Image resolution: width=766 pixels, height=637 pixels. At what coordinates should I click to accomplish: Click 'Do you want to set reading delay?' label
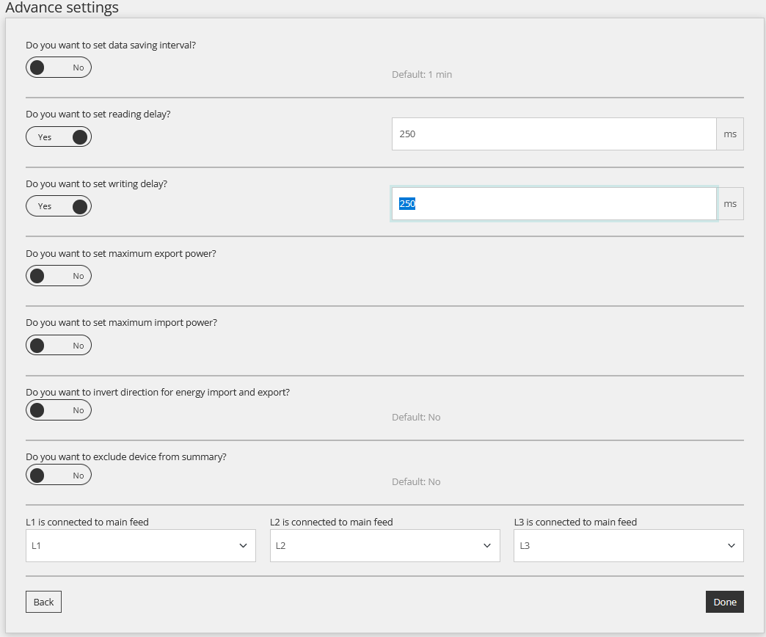(x=98, y=114)
